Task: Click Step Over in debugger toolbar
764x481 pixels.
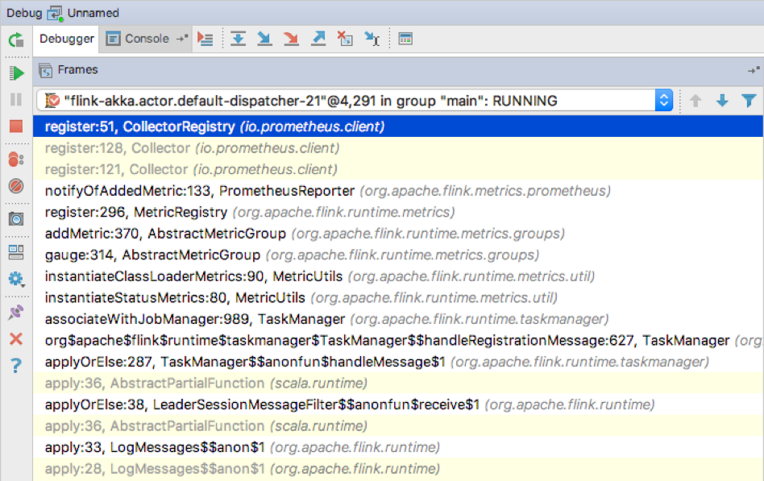Action: [x=238, y=39]
